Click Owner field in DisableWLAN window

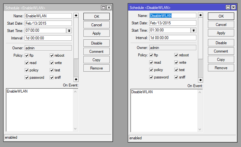click(x=173, y=48)
